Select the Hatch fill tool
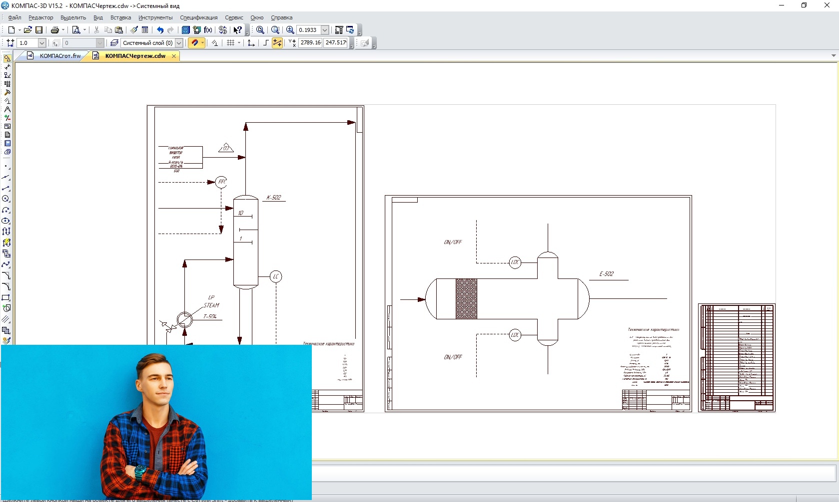 pos(6,331)
